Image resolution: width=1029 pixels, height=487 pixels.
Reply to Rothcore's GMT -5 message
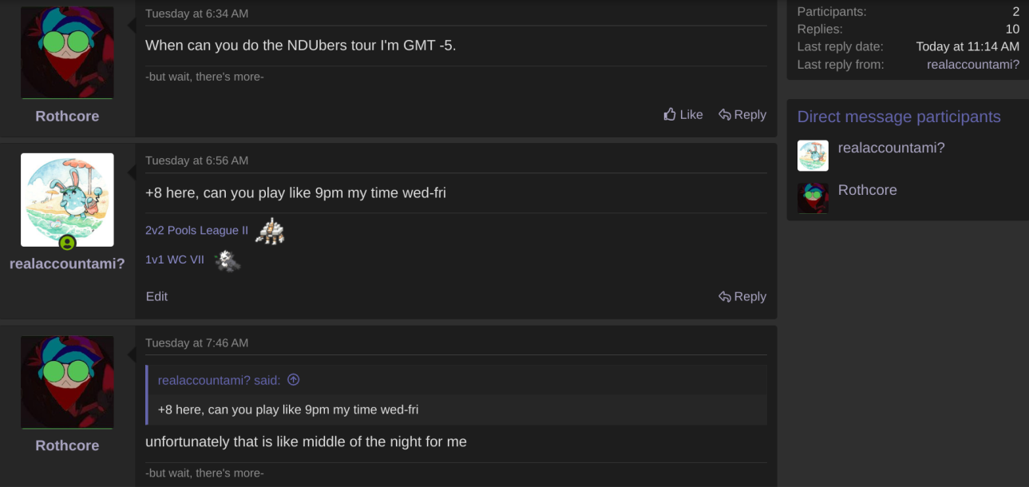742,115
